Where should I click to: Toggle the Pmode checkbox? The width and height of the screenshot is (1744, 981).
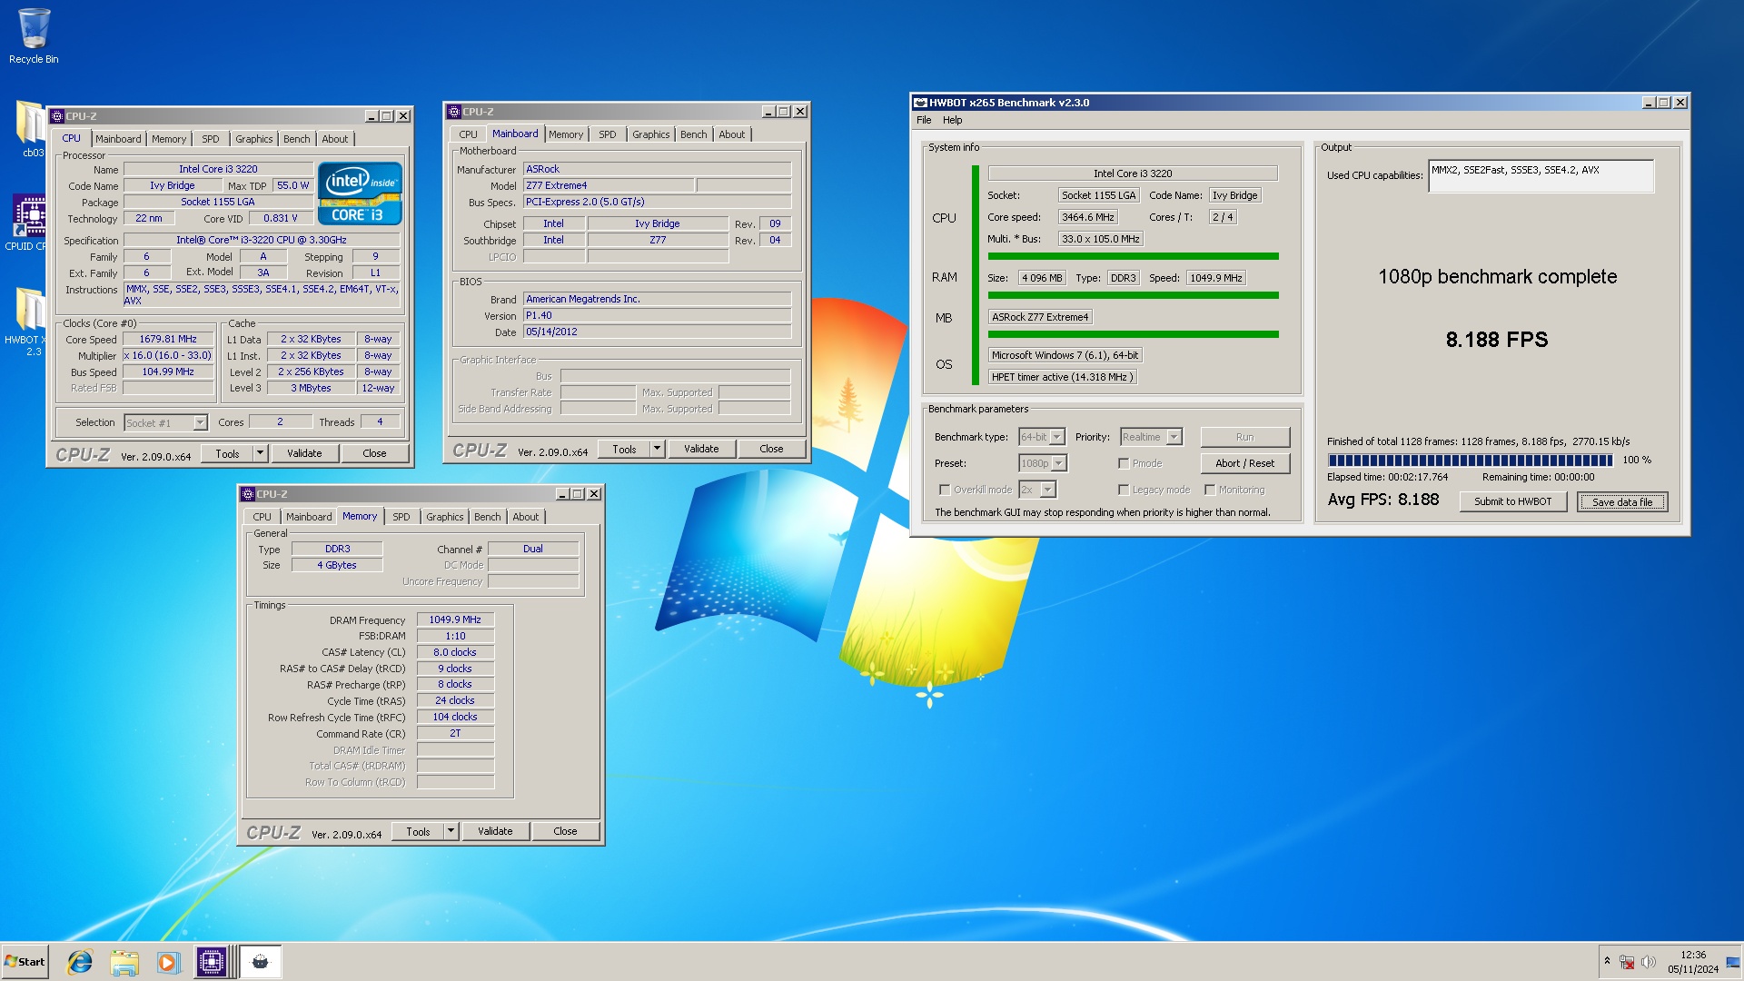1124,463
